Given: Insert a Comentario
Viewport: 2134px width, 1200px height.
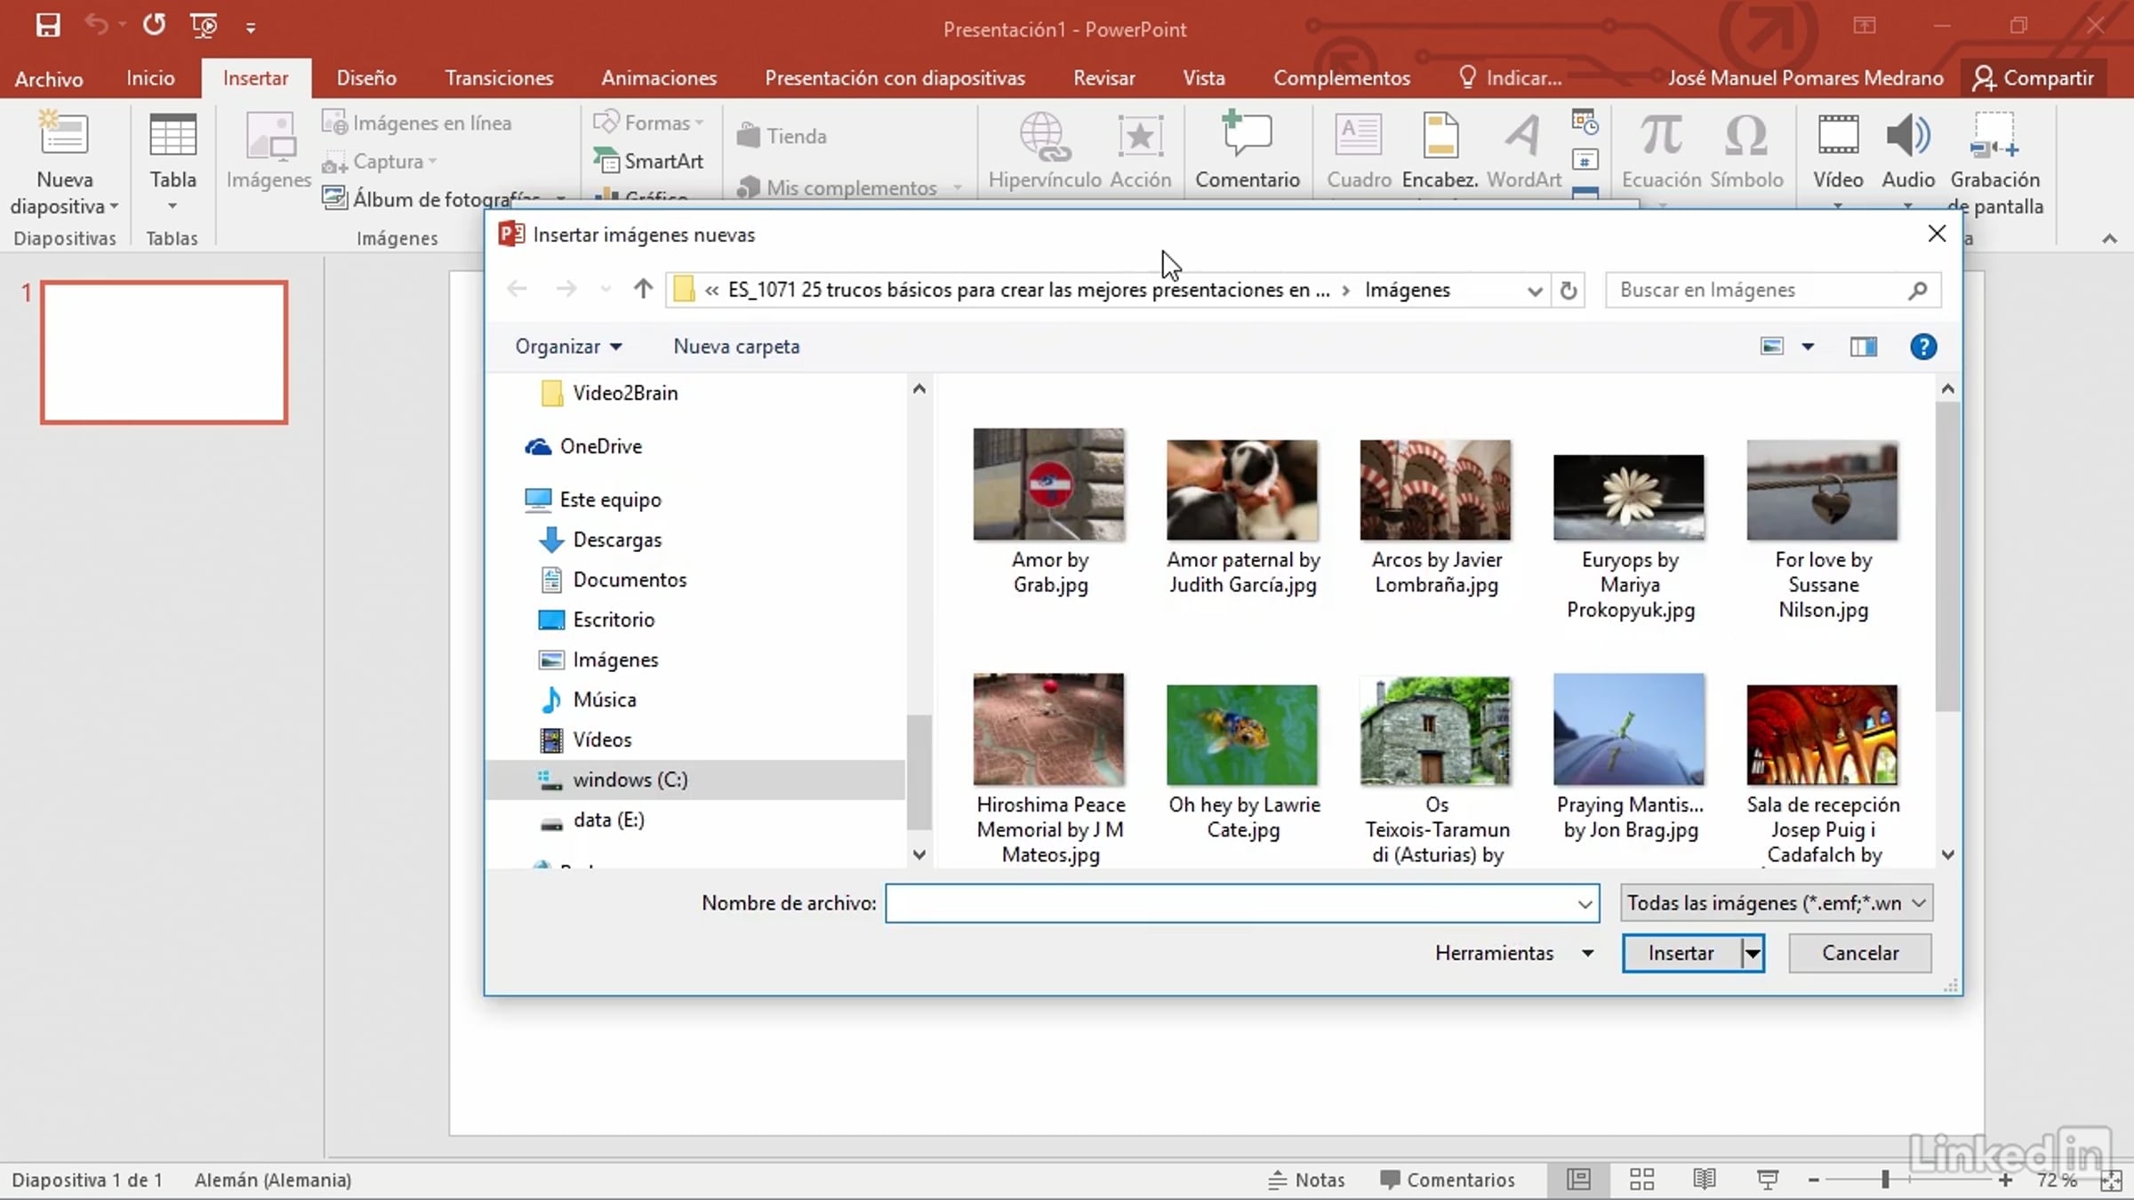Looking at the screenshot, I should click(x=1247, y=149).
